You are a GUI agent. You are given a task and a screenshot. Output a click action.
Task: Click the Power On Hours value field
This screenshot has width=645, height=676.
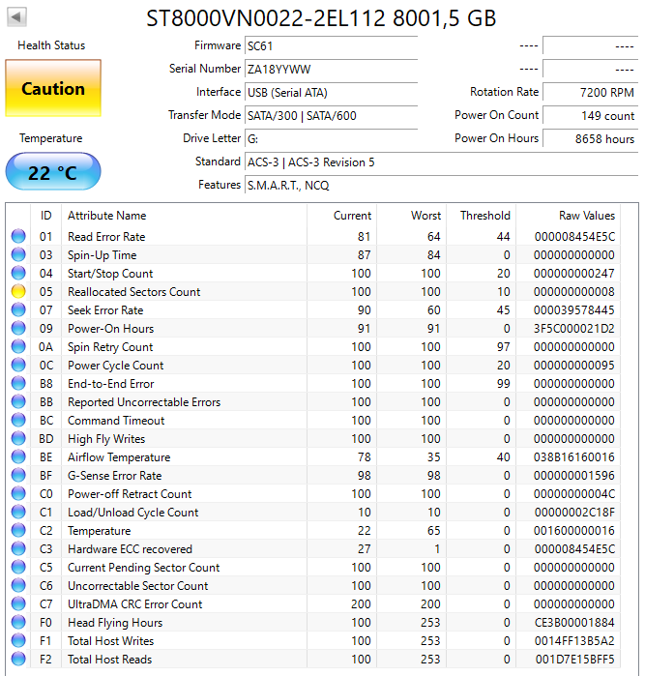[x=590, y=139]
